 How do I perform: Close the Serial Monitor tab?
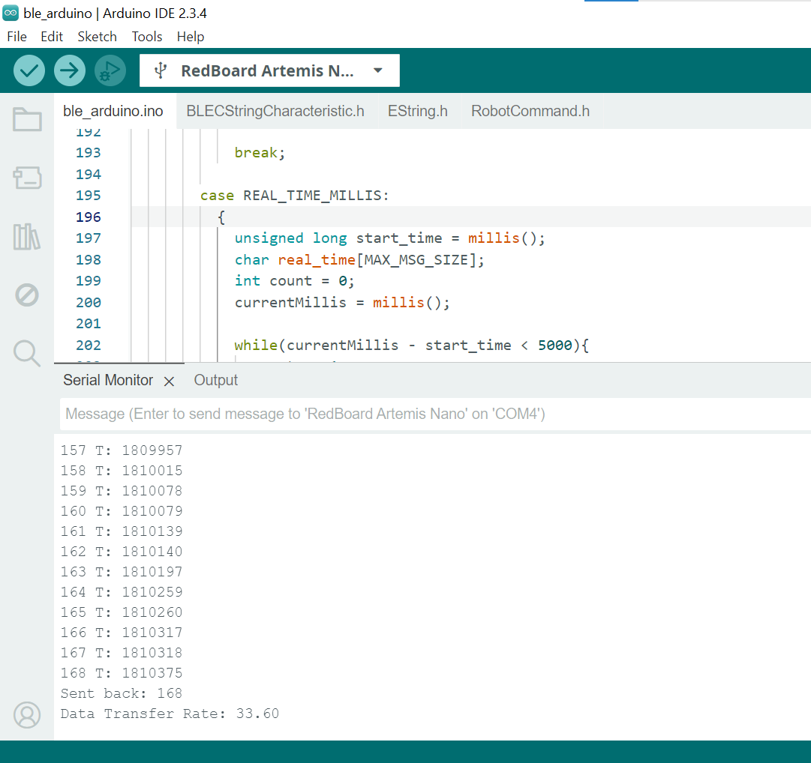point(169,381)
